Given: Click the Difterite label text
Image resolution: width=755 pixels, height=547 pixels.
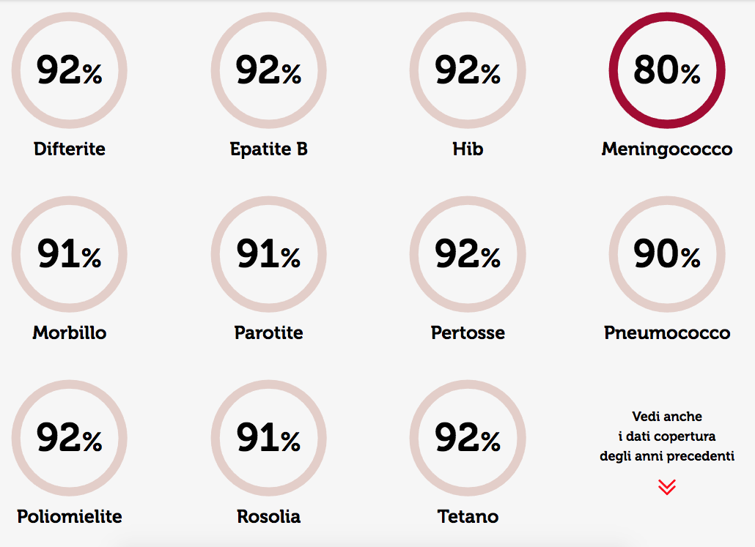Looking at the screenshot, I should 70,149.
